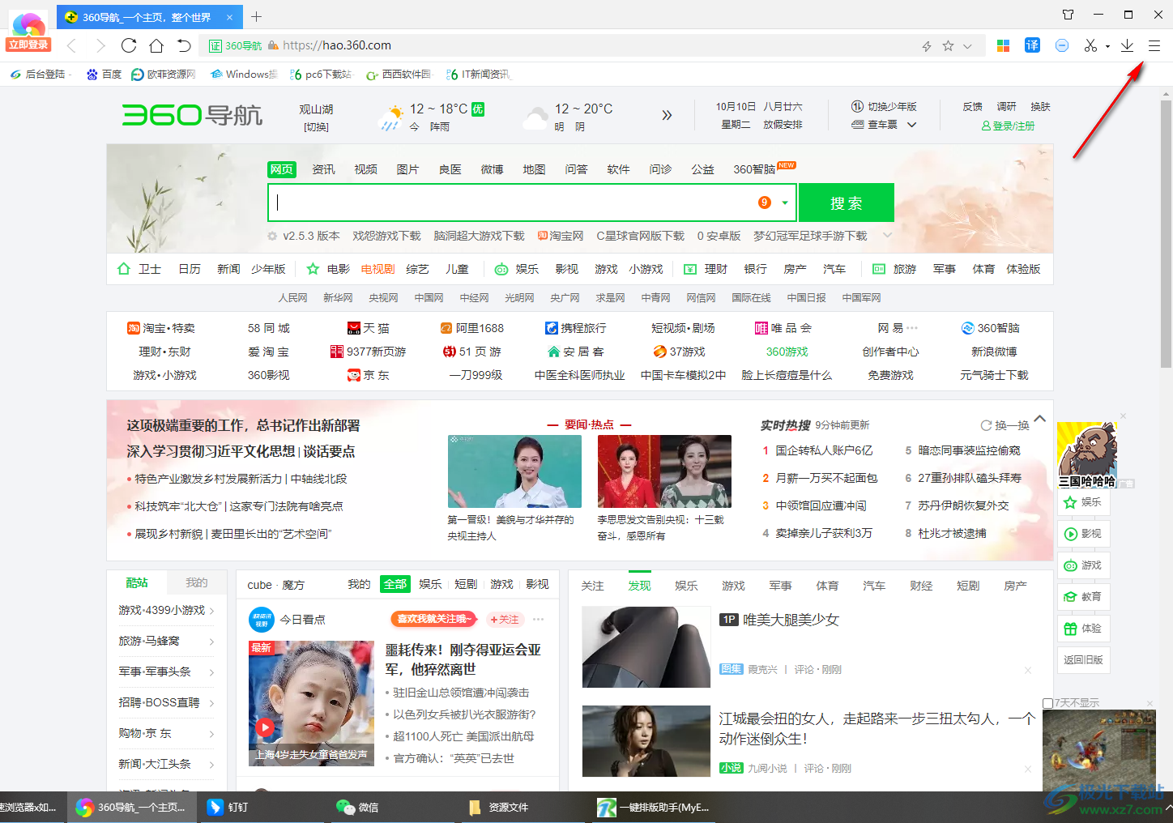The image size is (1173, 823).
Task: Select the 视频 search tab
Action: (x=365, y=169)
